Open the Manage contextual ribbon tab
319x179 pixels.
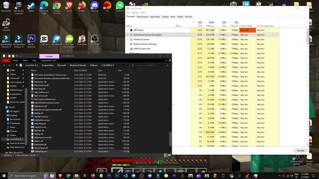pos(49,56)
